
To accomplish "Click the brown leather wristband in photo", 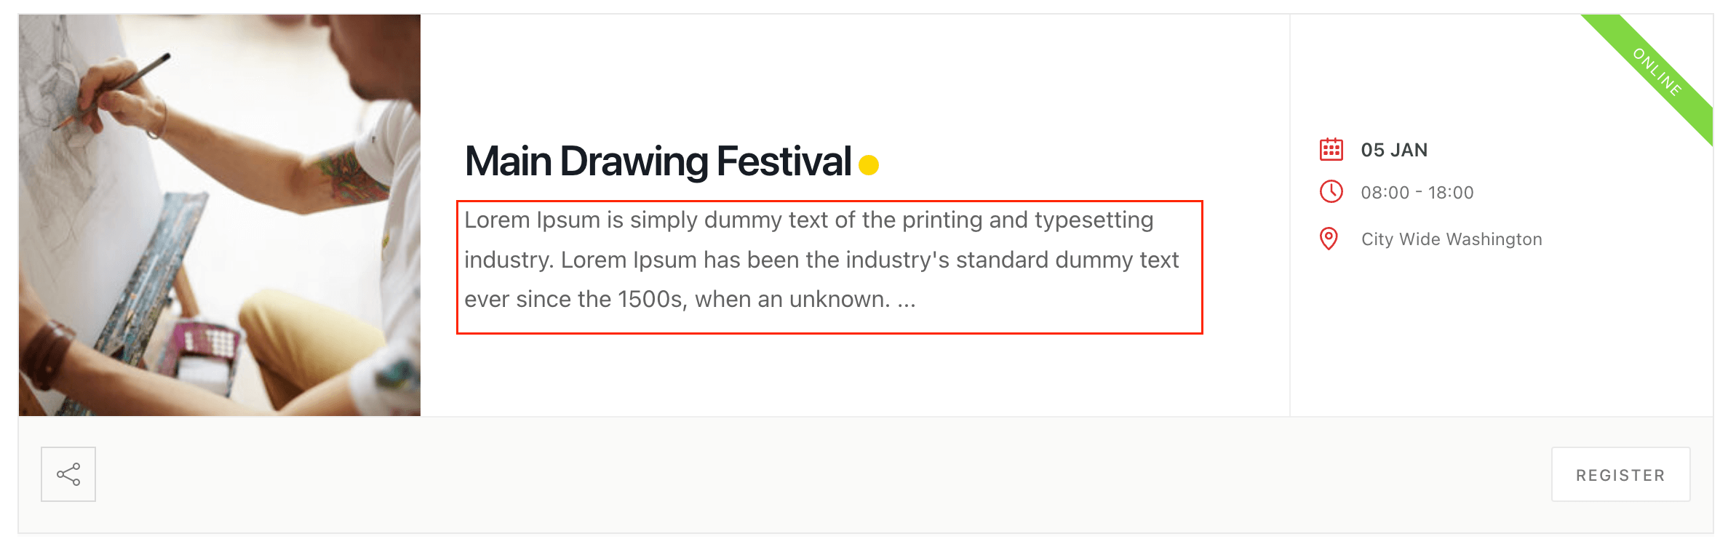I will coord(47,353).
